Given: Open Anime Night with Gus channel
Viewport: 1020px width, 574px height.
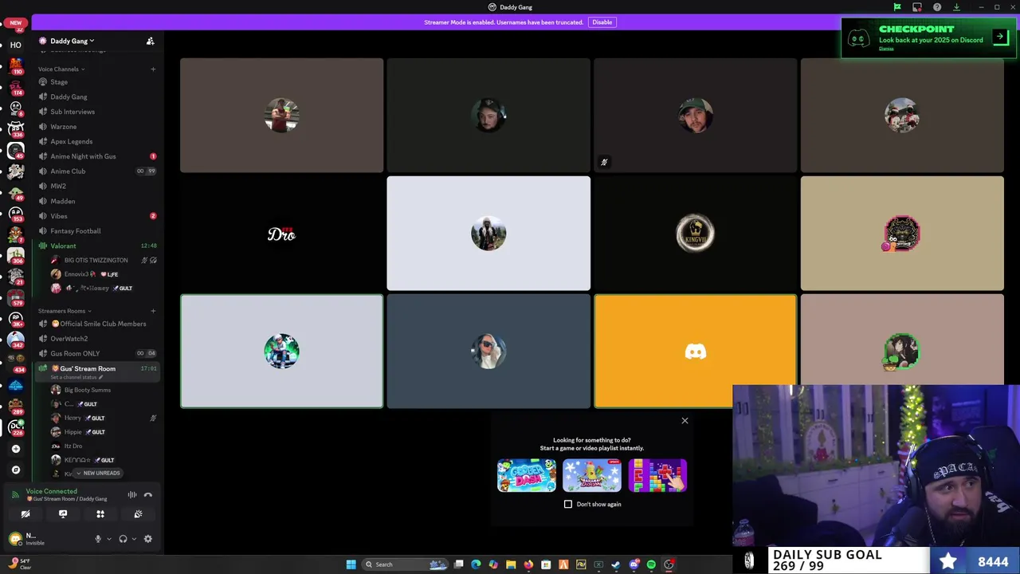Looking at the screenshot, I should pos(97,156).
